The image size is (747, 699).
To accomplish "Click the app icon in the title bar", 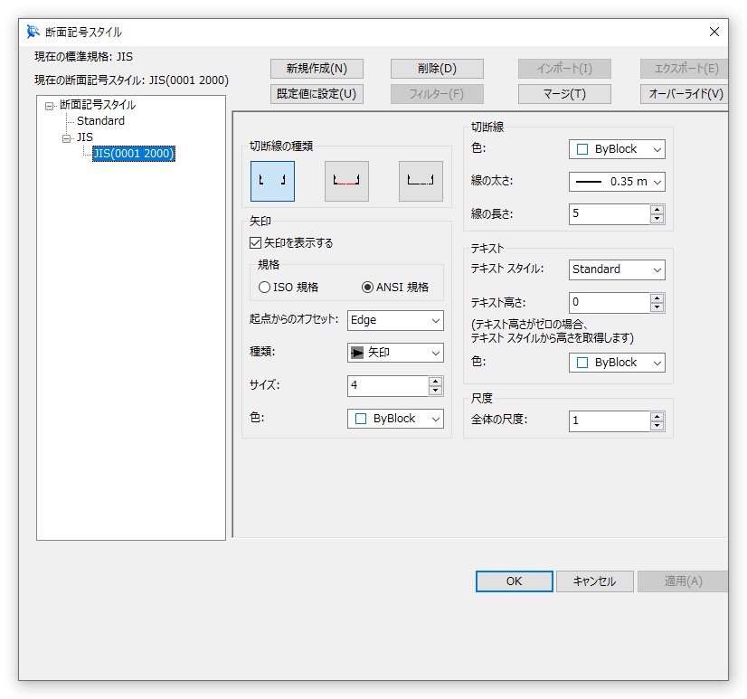I will click(x=33, y=32).
